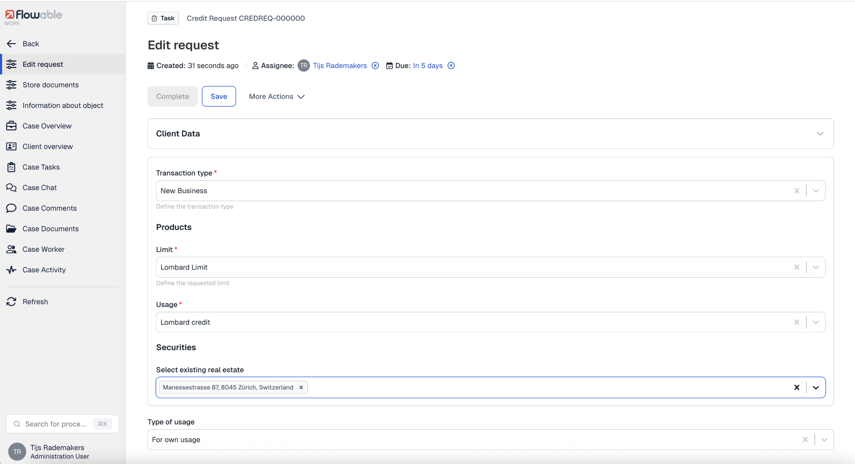This screenshot has height=464, width=855.
Task: Expand the Client Data section
Action: pos(820,133)
